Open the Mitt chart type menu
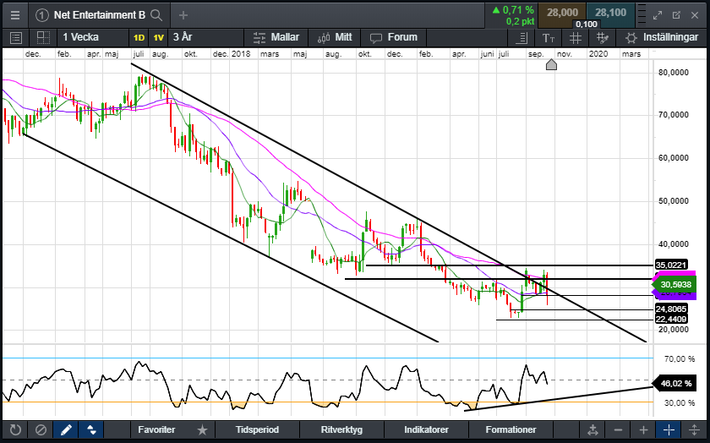Image resolution: width=710 pixels, height=443 pixels. click(335, 37)
